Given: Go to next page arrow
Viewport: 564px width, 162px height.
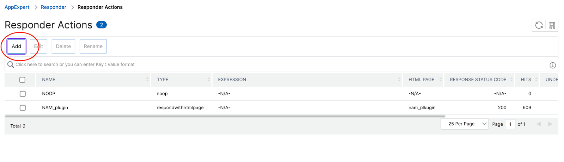Looking at the screenshot, I should 550,124.
